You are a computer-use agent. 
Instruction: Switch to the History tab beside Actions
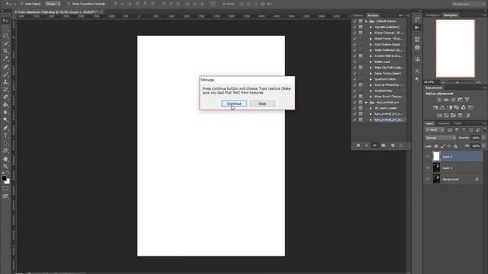pos(358,15)
